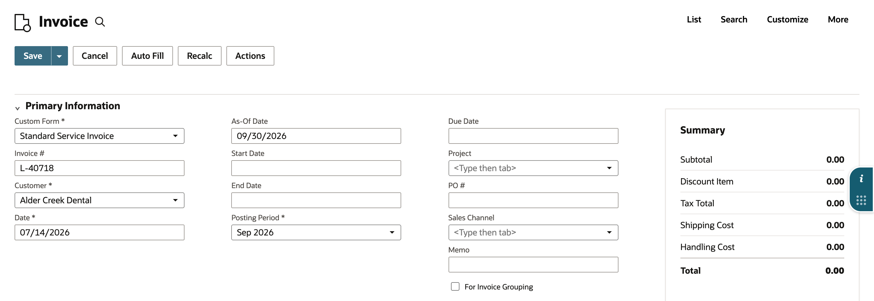Click the Recalc button

199,56
